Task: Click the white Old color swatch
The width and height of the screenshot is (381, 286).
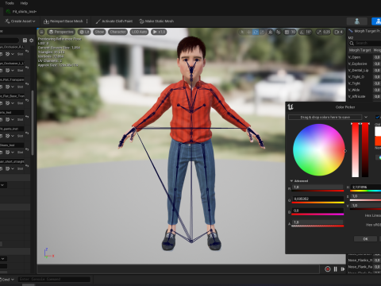Action: [x=378, y=132]
